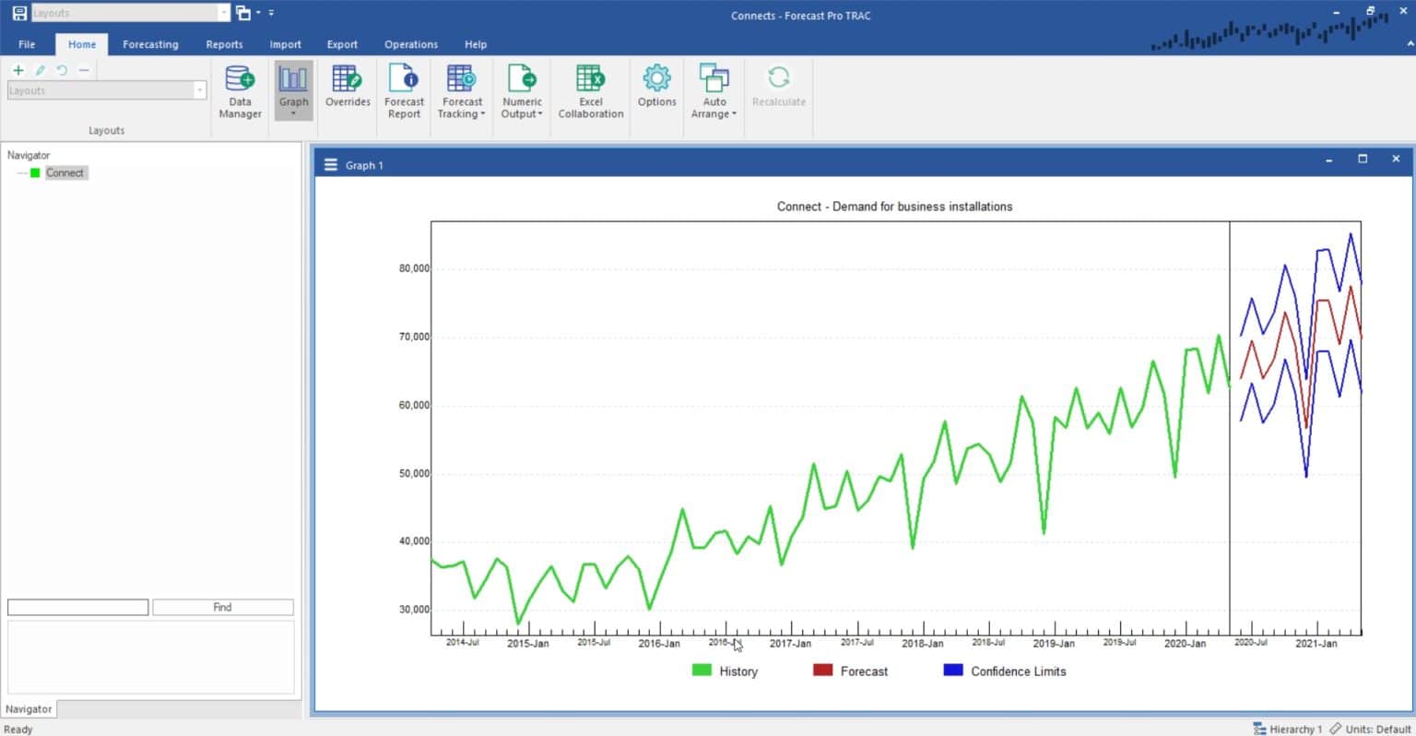Launch Forecast Tracking
1416x736 pixels.
[x=461, y=89]
